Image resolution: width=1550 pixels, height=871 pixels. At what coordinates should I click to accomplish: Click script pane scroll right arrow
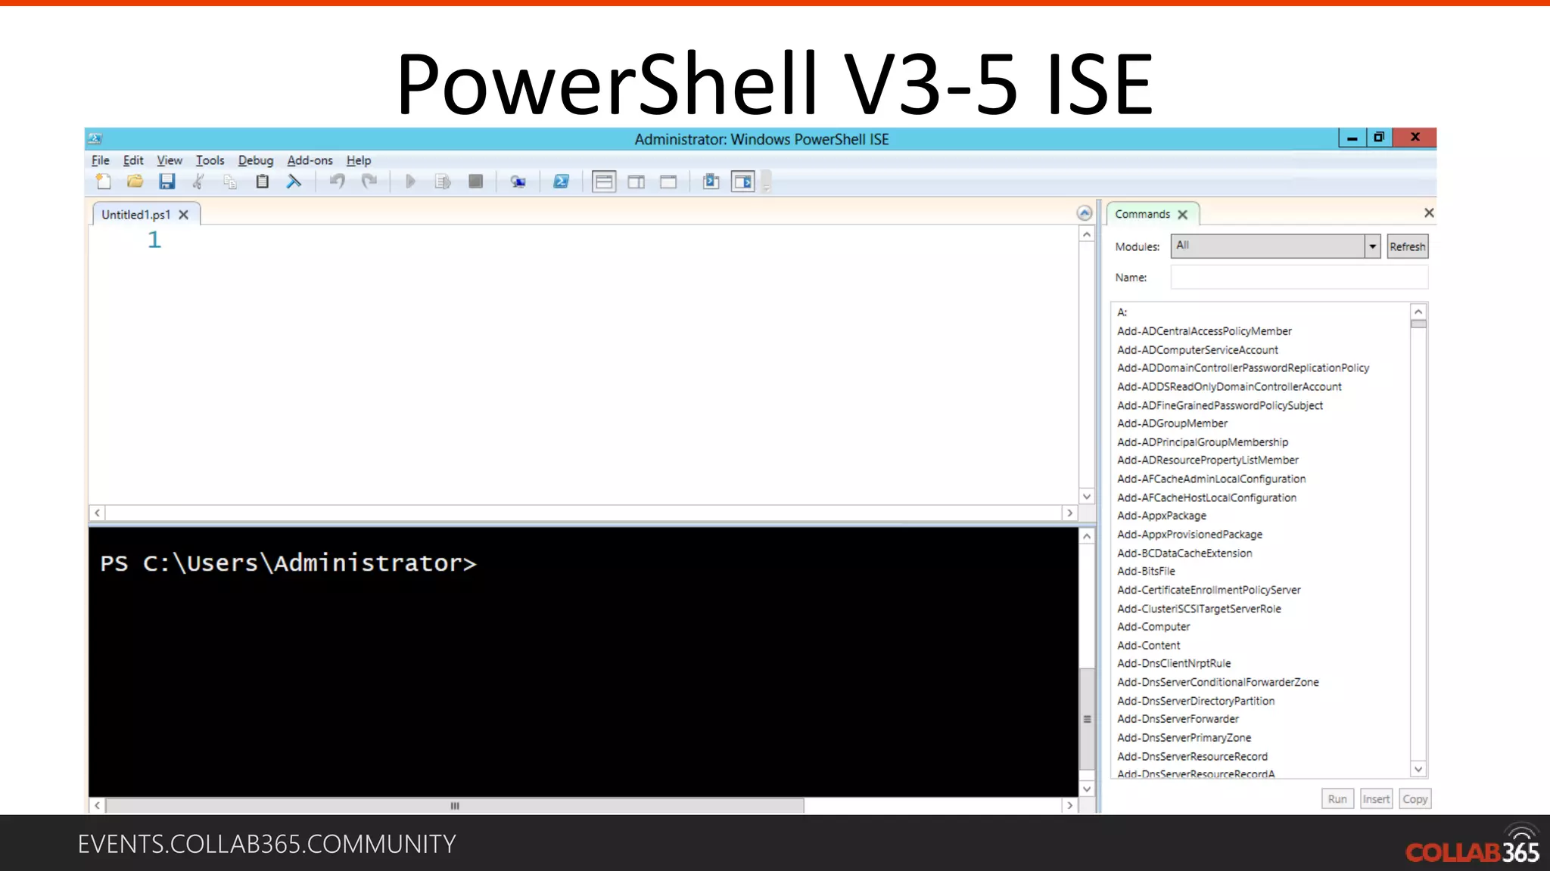click(x=1069, y=513)
